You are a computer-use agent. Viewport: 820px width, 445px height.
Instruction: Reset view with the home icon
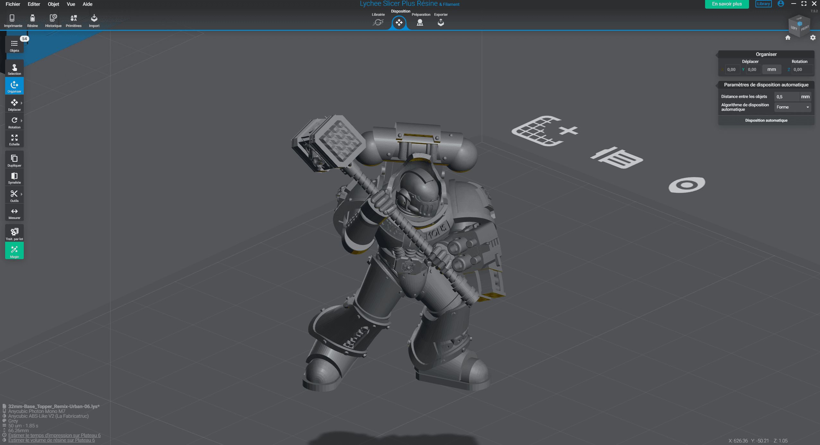pos(788,38)
